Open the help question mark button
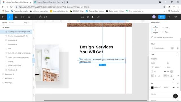The width and height of the screenshot is (181, 102). coord(175,96)
